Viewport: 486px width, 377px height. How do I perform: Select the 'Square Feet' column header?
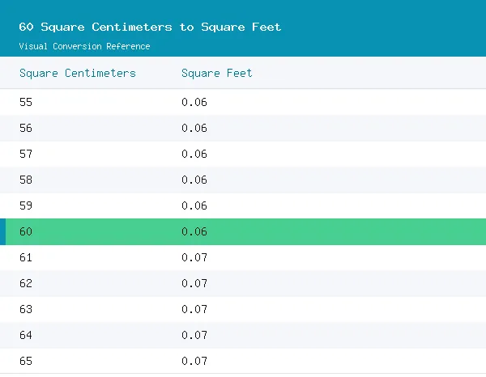coord(216,74)
